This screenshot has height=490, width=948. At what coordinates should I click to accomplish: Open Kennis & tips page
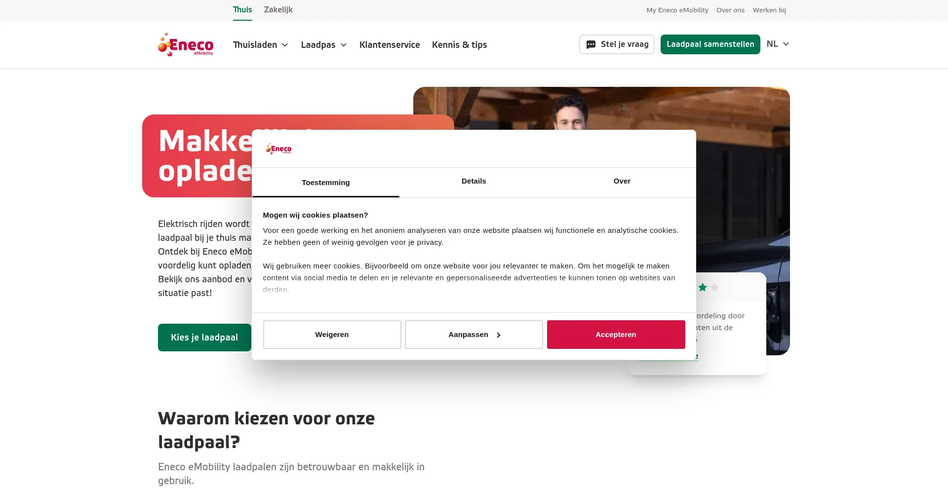[460, 45]
